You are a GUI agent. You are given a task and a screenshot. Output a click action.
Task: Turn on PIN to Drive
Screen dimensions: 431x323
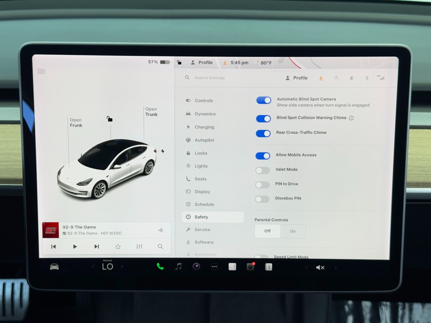pos(262,185)
